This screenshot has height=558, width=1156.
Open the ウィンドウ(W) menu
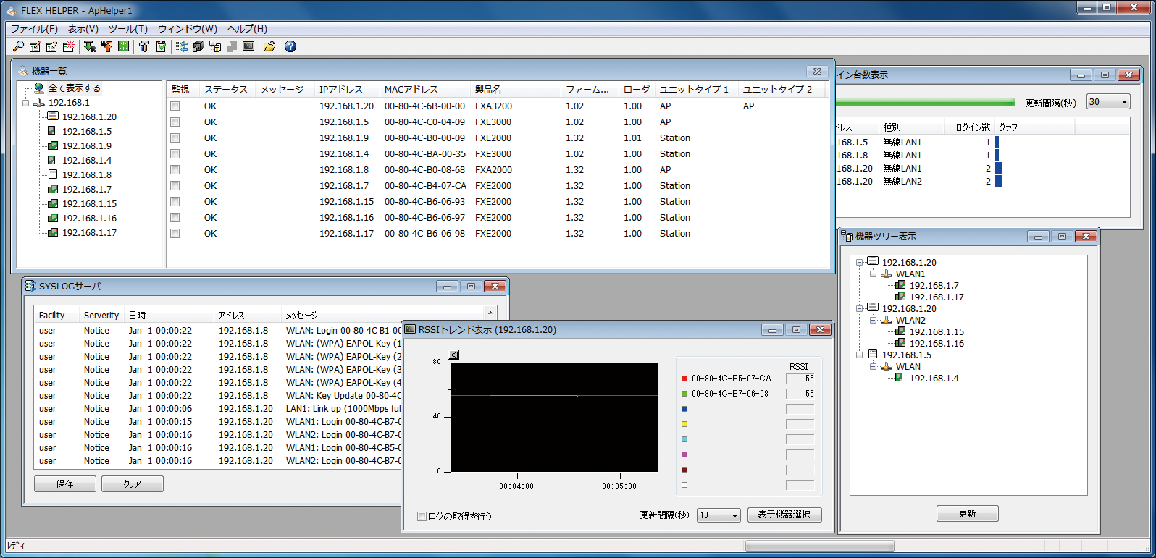tap(188, 29)
